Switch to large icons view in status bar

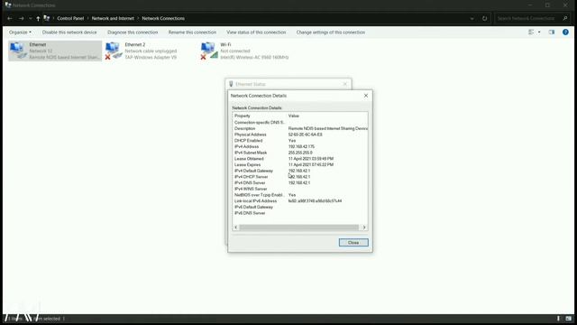pyautogui.click(x=569, y=319)
